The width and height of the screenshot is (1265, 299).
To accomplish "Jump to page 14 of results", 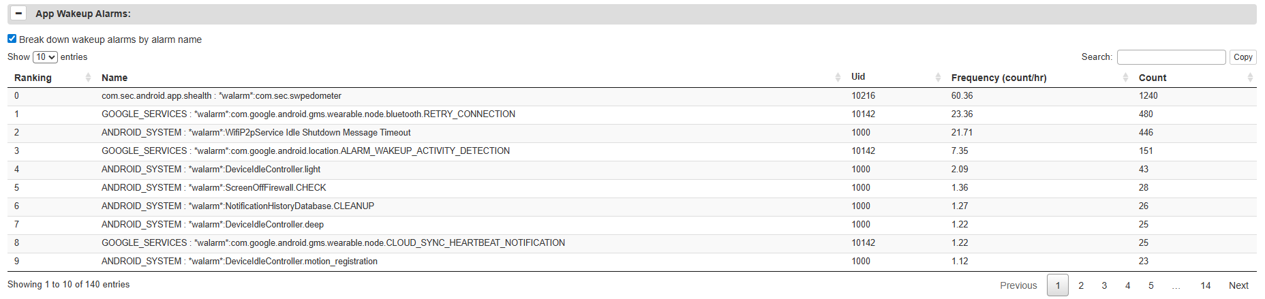I will point(1206,285).
